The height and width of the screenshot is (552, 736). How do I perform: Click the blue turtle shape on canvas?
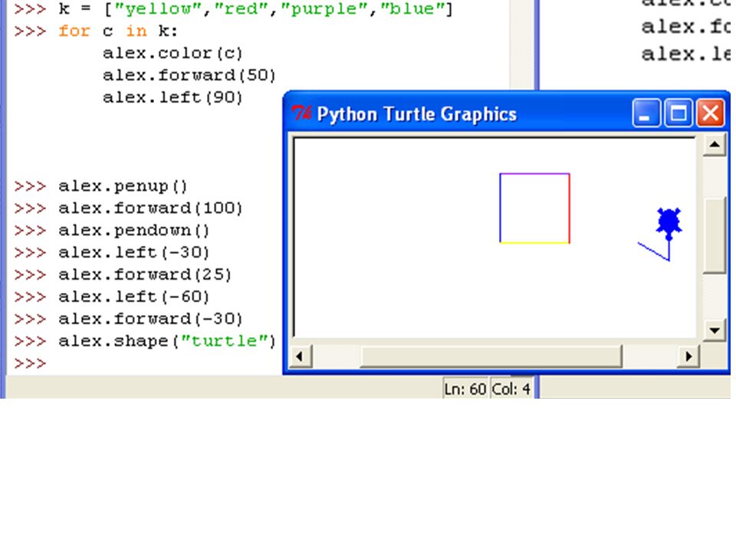pyautogui.click(x=669, y=223)
